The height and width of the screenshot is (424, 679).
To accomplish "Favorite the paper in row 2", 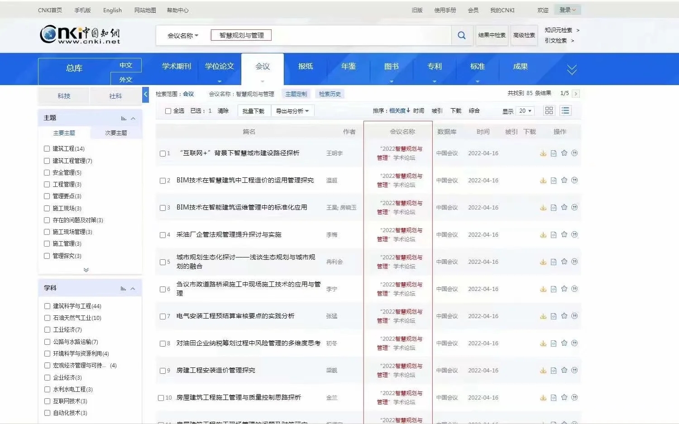I will [x=564, y=180].
